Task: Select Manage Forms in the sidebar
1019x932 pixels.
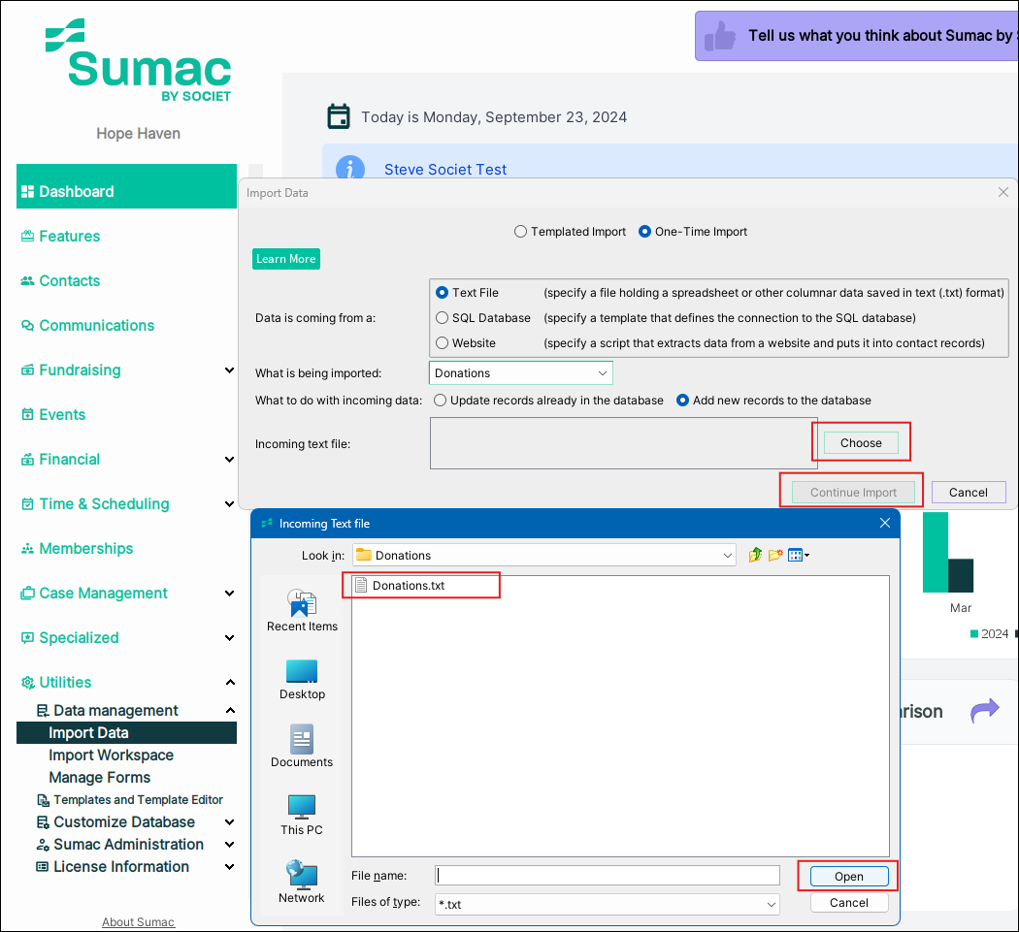Action: (99, 778)
